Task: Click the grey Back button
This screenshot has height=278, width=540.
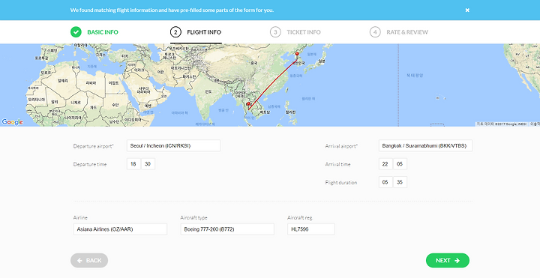Action: click(89, 261)
